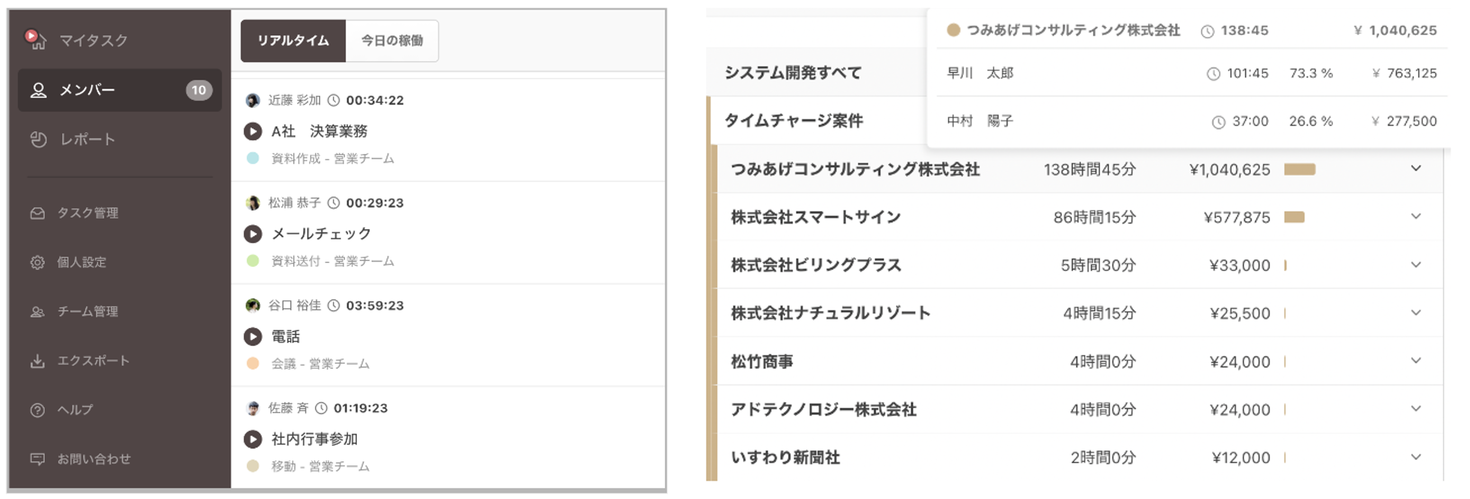Viewport: 1470px width, 499px height.
Task: Collapse the つみあげコンサルティング株式会社 details
Action: (1416, 169)
